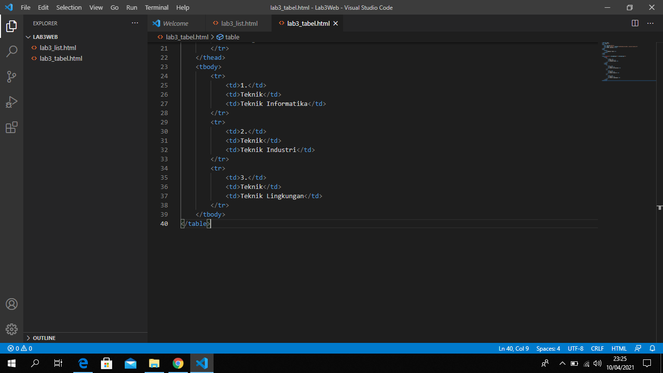
Task: Collapse the LAB3WEB folder section
Action: (85, 37)
